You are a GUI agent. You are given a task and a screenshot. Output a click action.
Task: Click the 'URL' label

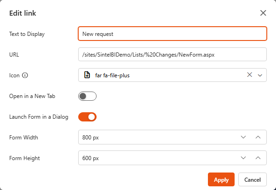point(14,55)
